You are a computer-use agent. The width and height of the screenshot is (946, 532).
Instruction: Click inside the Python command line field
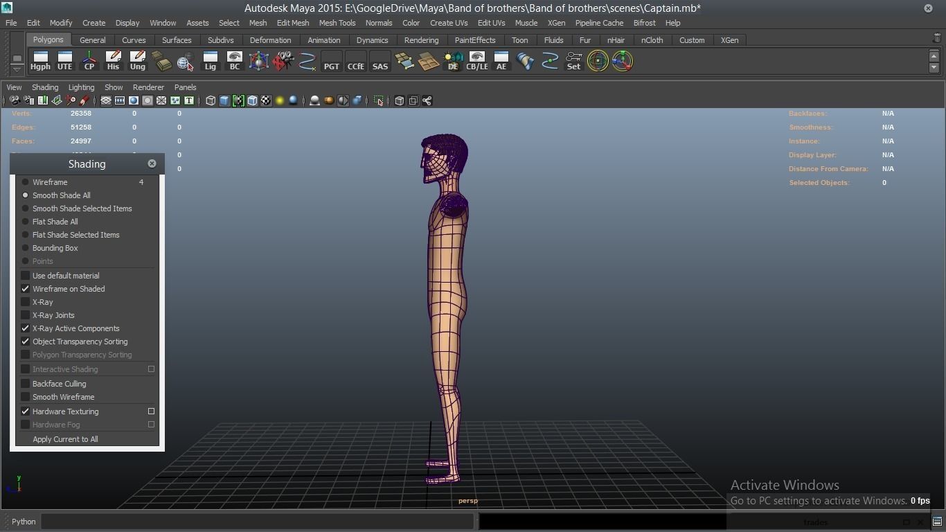258,522
